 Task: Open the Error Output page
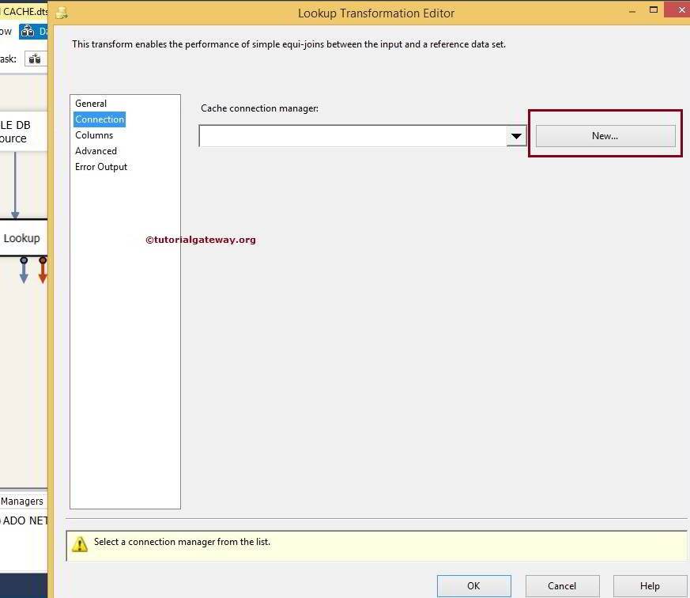coord(100,166)
